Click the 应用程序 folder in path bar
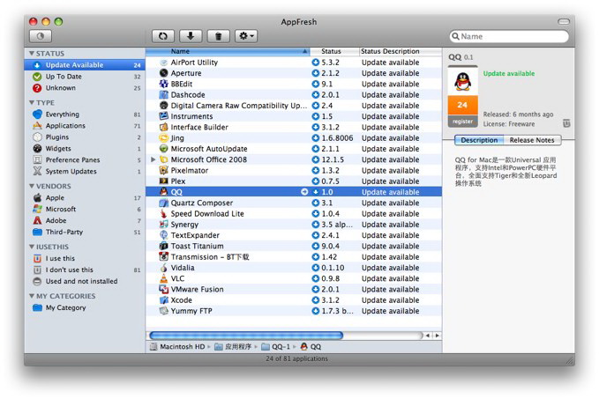599x399 pixels. pyautogui.click(x=233, y=347)
